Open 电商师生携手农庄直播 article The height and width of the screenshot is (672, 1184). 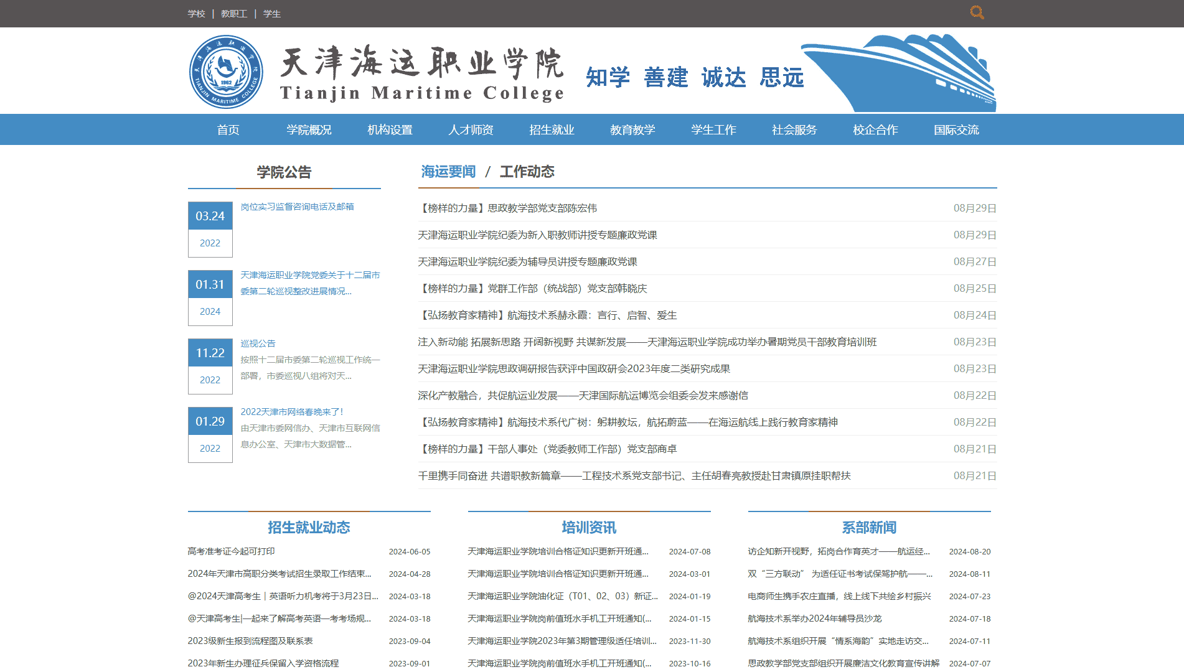click(x=839, y=596)
